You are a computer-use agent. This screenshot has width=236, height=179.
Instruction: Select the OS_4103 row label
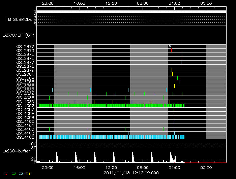tap(25, 133)
